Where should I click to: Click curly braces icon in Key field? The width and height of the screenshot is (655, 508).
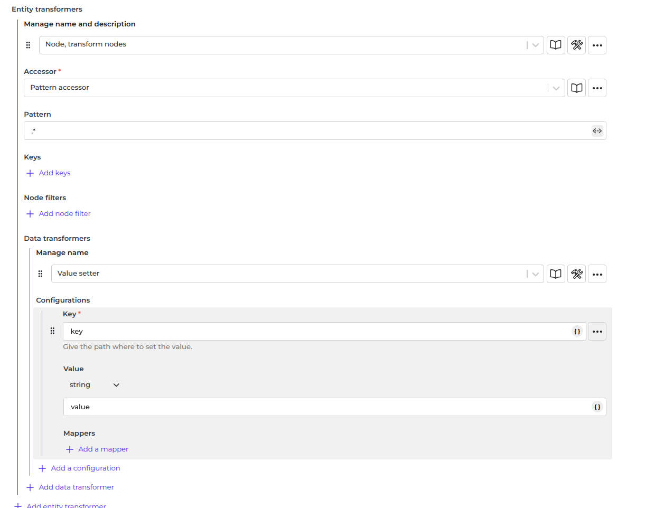pyautogui.click(x=577, y=332)
